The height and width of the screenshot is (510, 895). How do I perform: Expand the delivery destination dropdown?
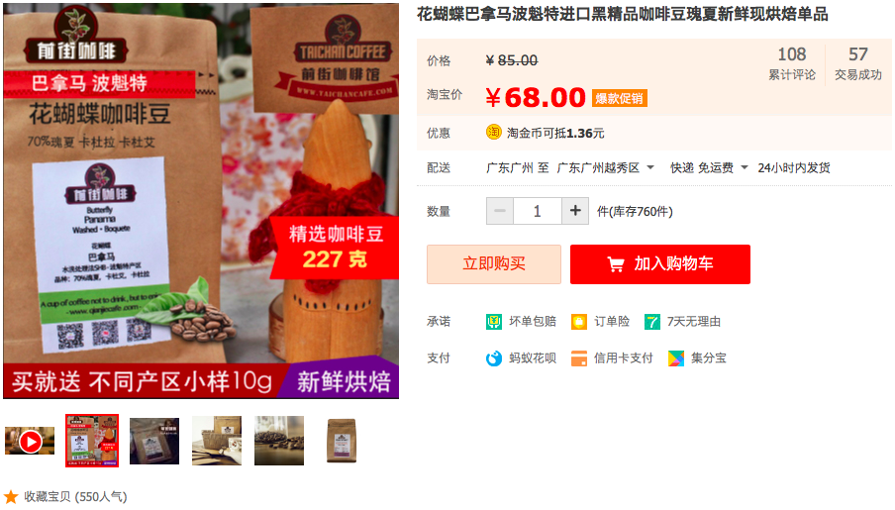pyautogui.click(x=650, y=167)
